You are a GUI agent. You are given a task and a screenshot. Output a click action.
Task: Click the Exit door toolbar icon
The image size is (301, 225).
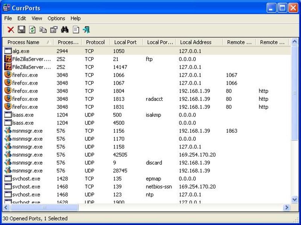87,30
